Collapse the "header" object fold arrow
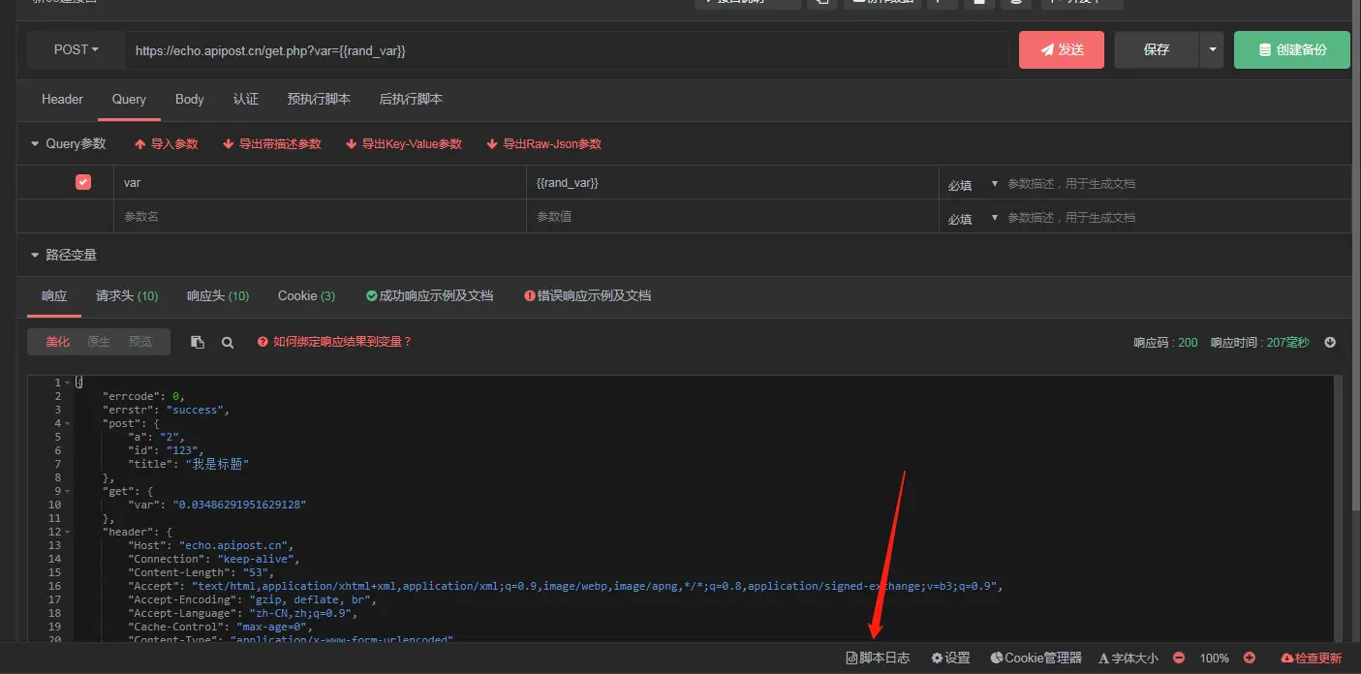 pos(67,532)
